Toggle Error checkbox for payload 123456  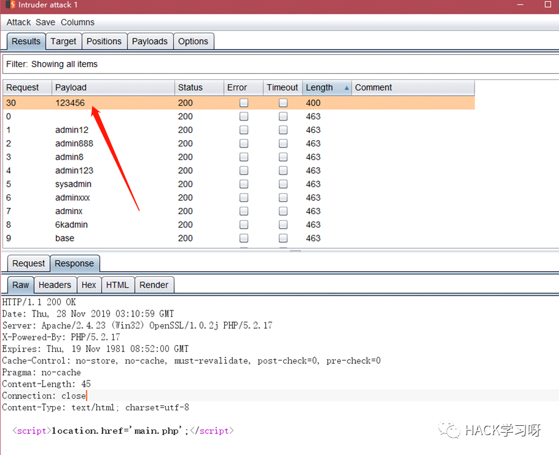(244, 103)
